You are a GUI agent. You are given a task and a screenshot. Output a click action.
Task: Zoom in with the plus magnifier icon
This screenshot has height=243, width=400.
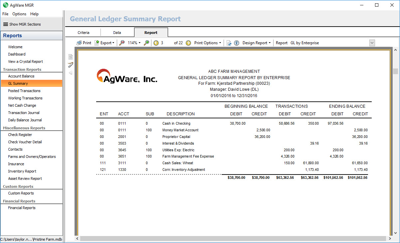146,43
